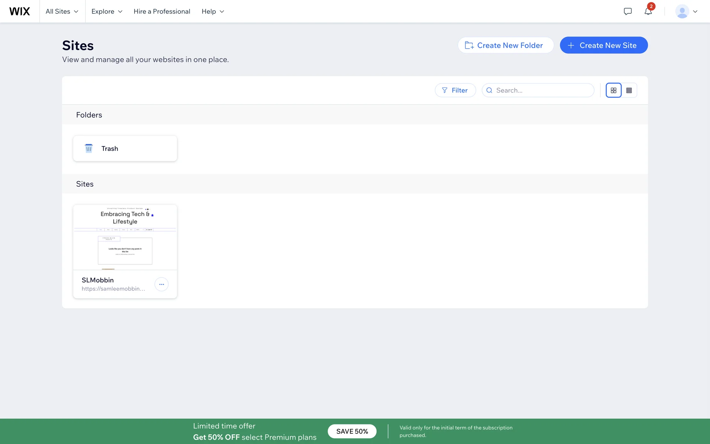Expand the Help dropdown

[x=213, y=11]
